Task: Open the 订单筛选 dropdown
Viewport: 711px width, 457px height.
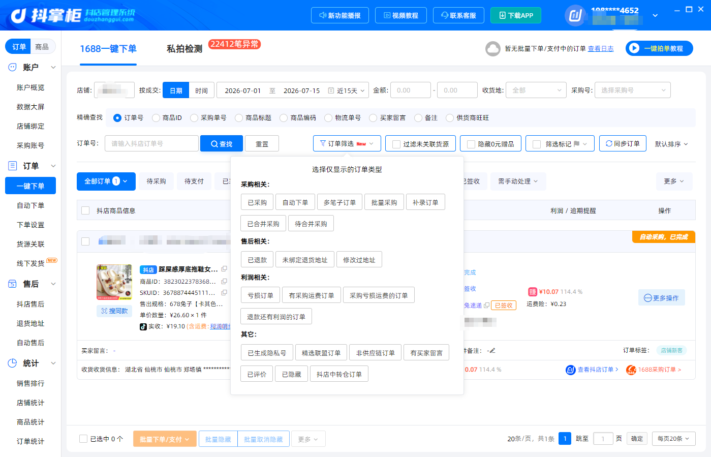Action: click(347, 144)
